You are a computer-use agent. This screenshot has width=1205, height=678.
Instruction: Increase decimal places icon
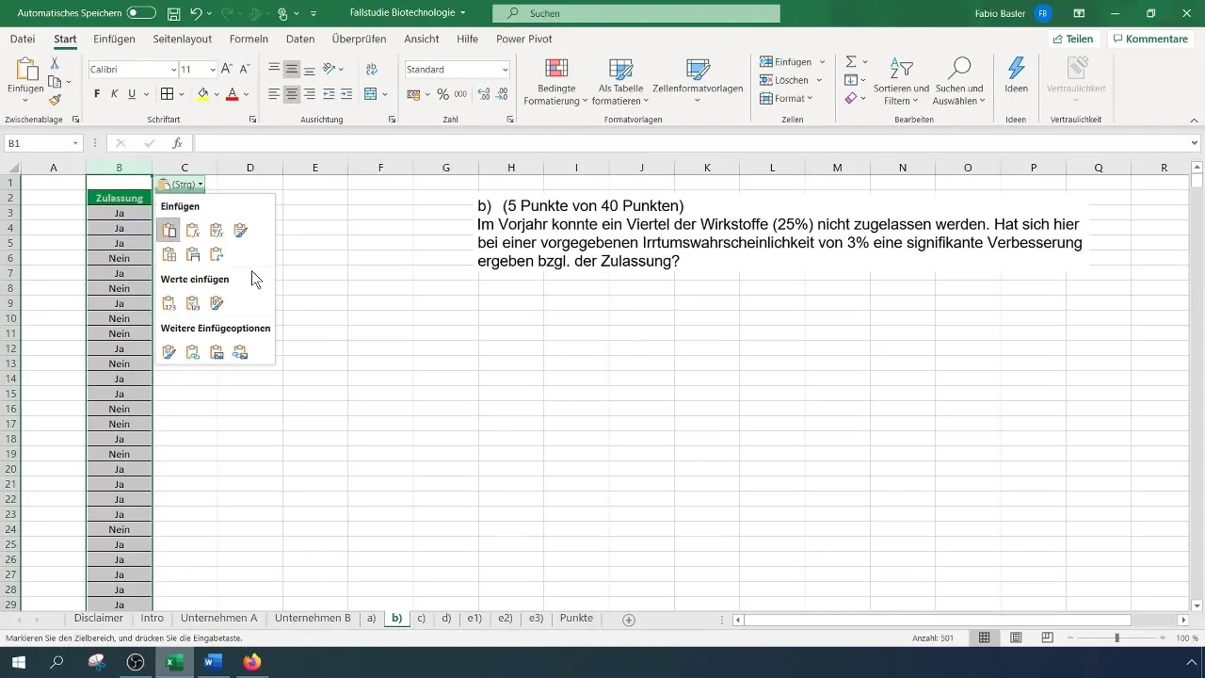(x=484, y=94)
